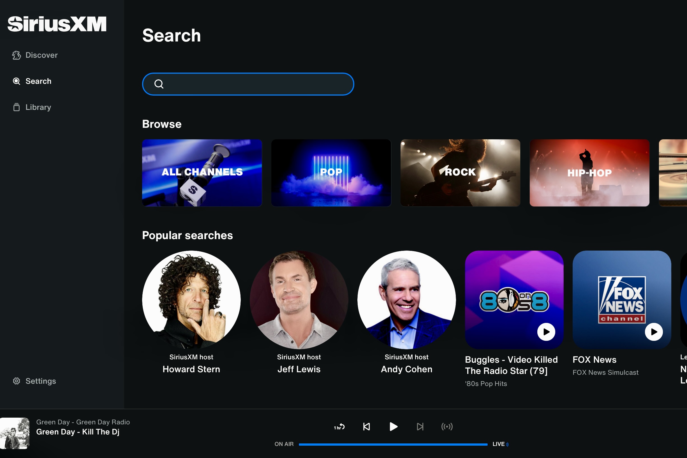Open Library menu item label

click(38, 107)
